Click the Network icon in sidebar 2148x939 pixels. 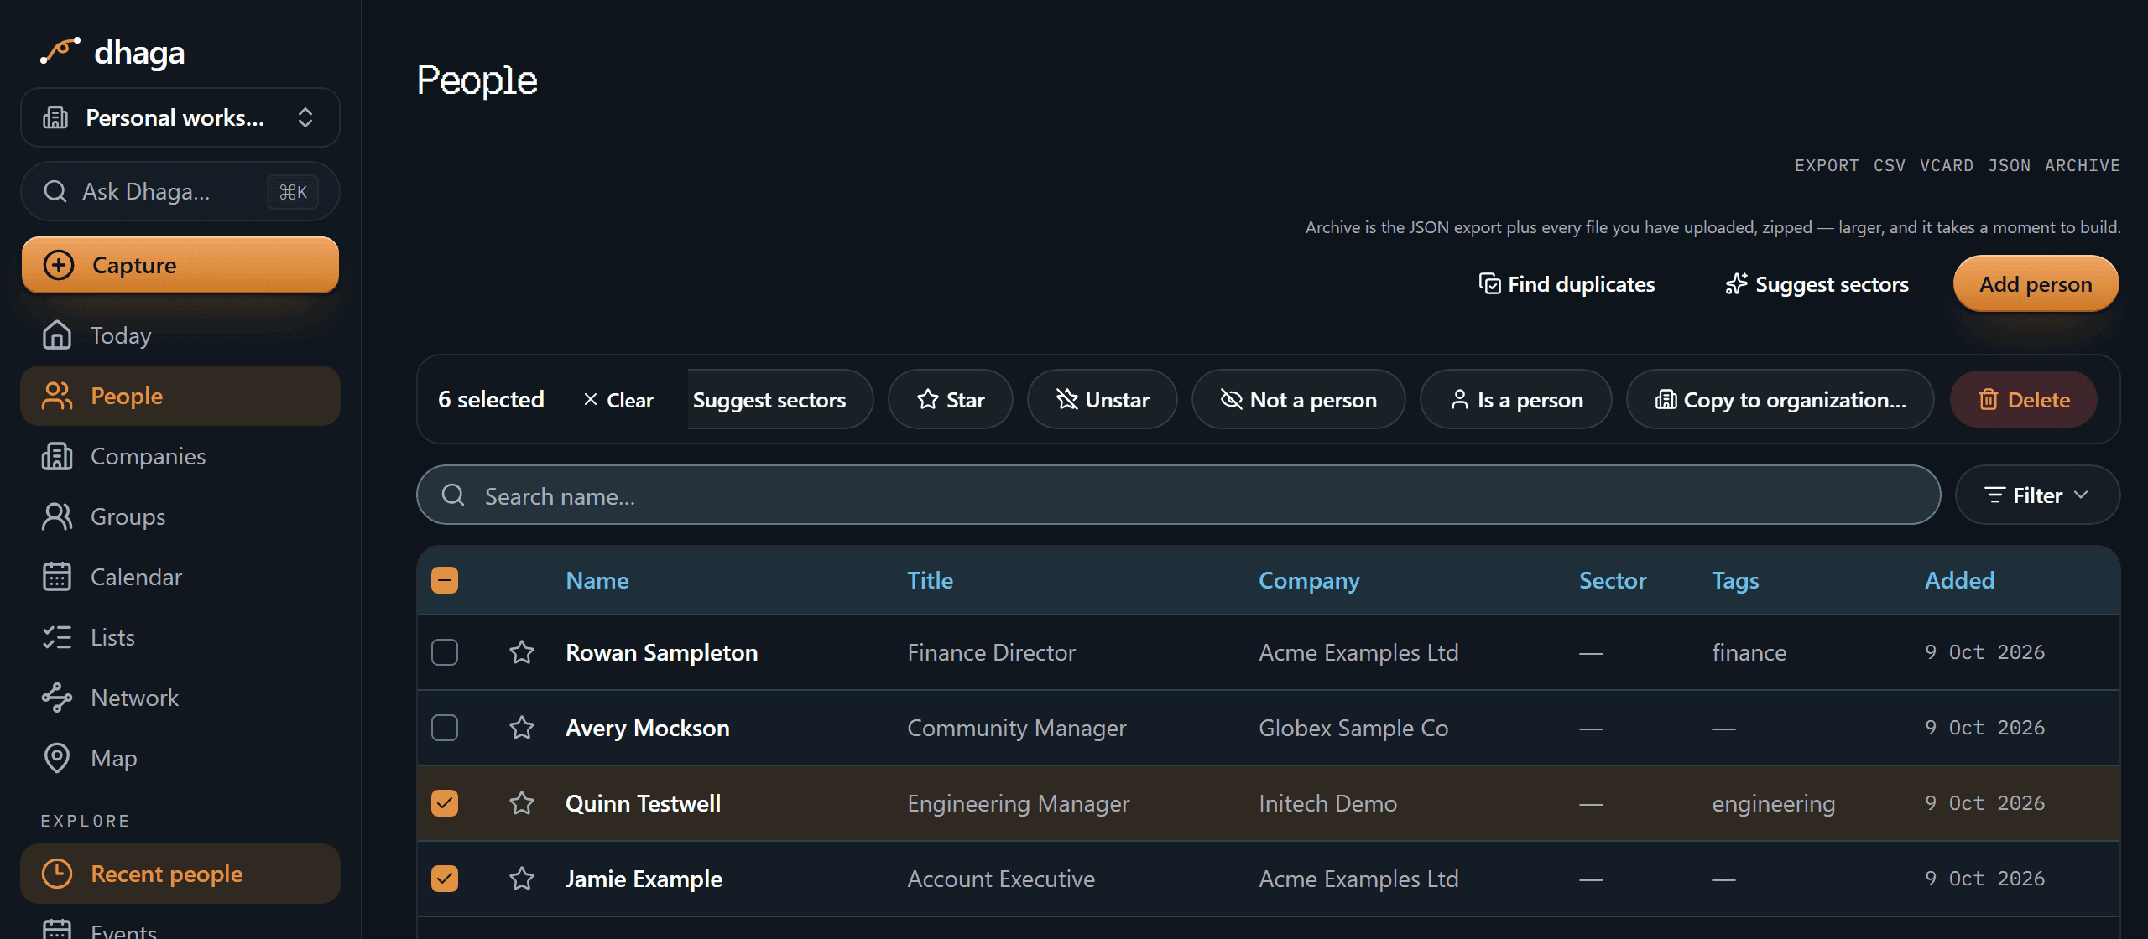point(57,698)
